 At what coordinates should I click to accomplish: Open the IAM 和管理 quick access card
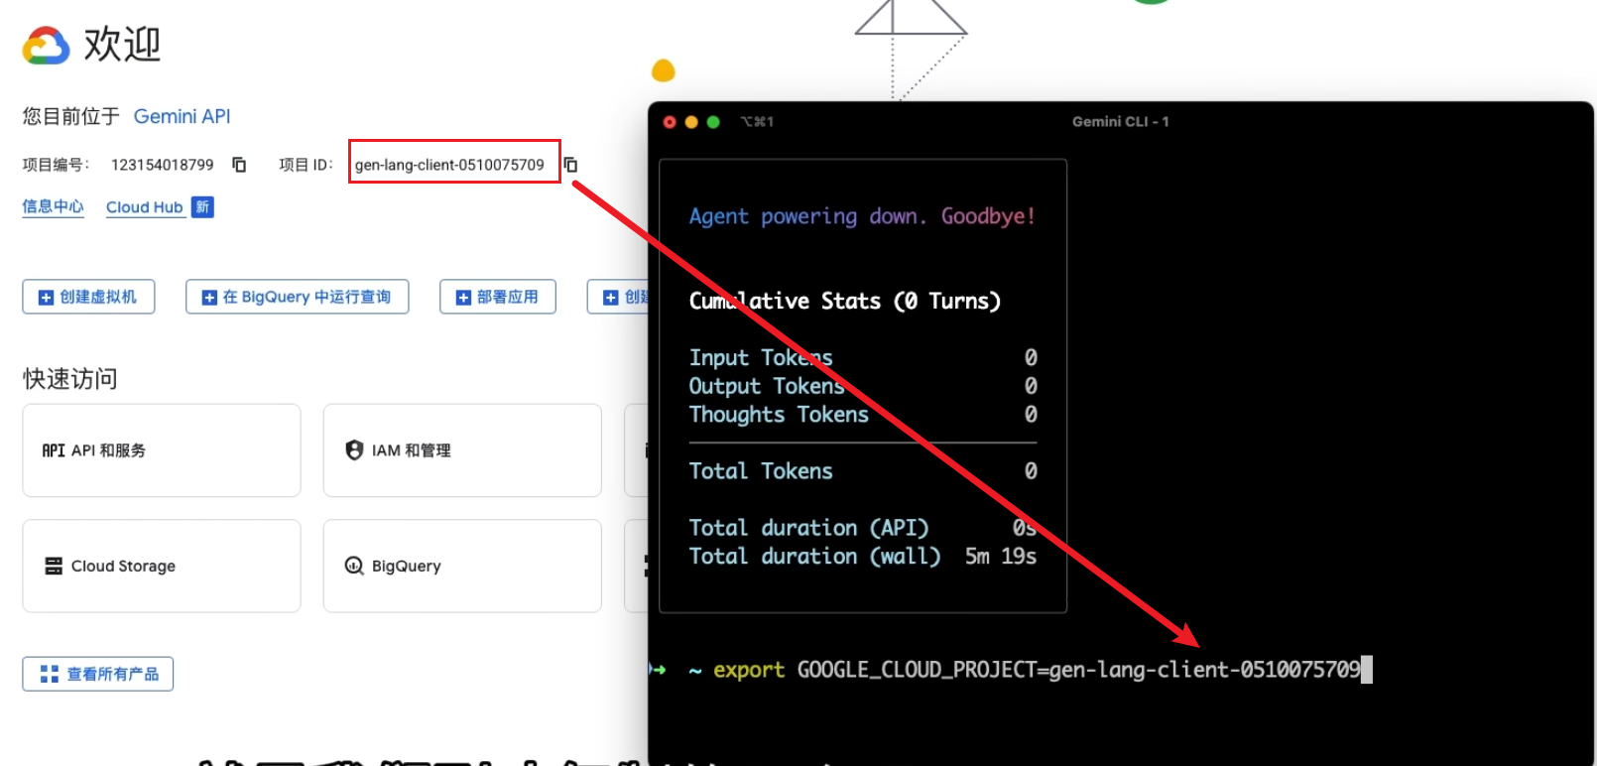462,450
